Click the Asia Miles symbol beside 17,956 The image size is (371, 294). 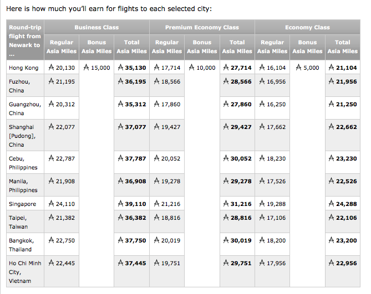click(x=262, y=263)
